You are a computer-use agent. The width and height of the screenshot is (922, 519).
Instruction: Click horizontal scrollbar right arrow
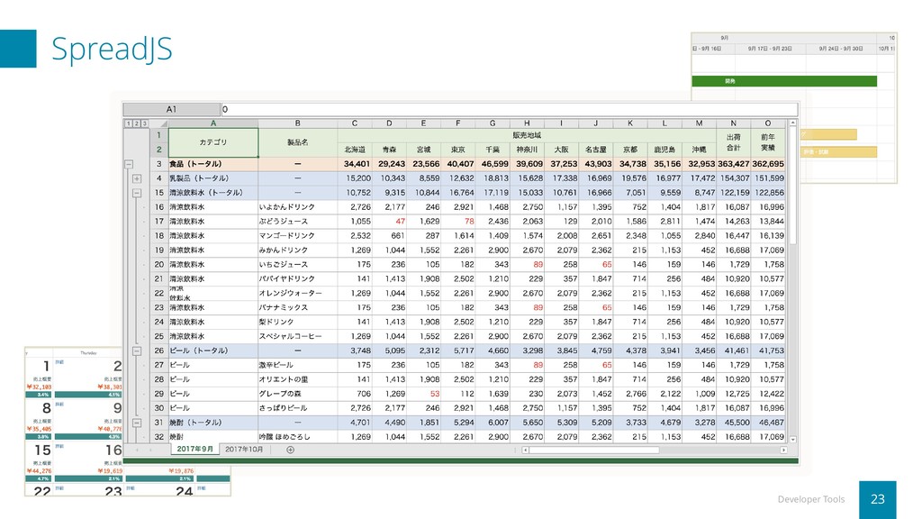pos(783,450)
